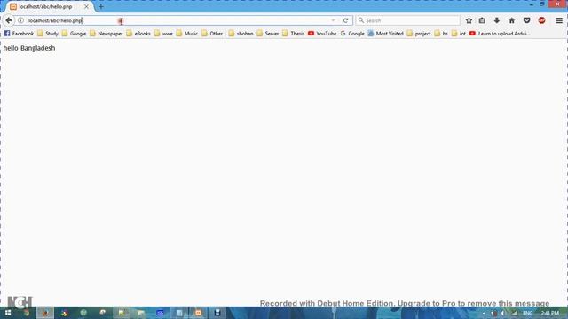This screenshot has height=319, width=568.
Task: Open the orange XAMPP-like taskbar icon
Action: point(198,313)
